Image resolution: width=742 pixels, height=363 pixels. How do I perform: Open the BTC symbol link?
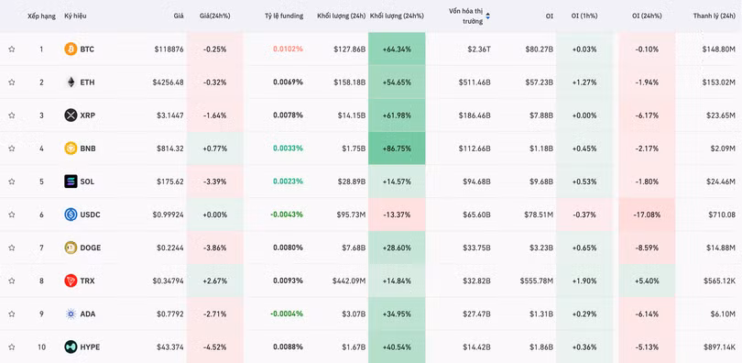tap(87, 49)
